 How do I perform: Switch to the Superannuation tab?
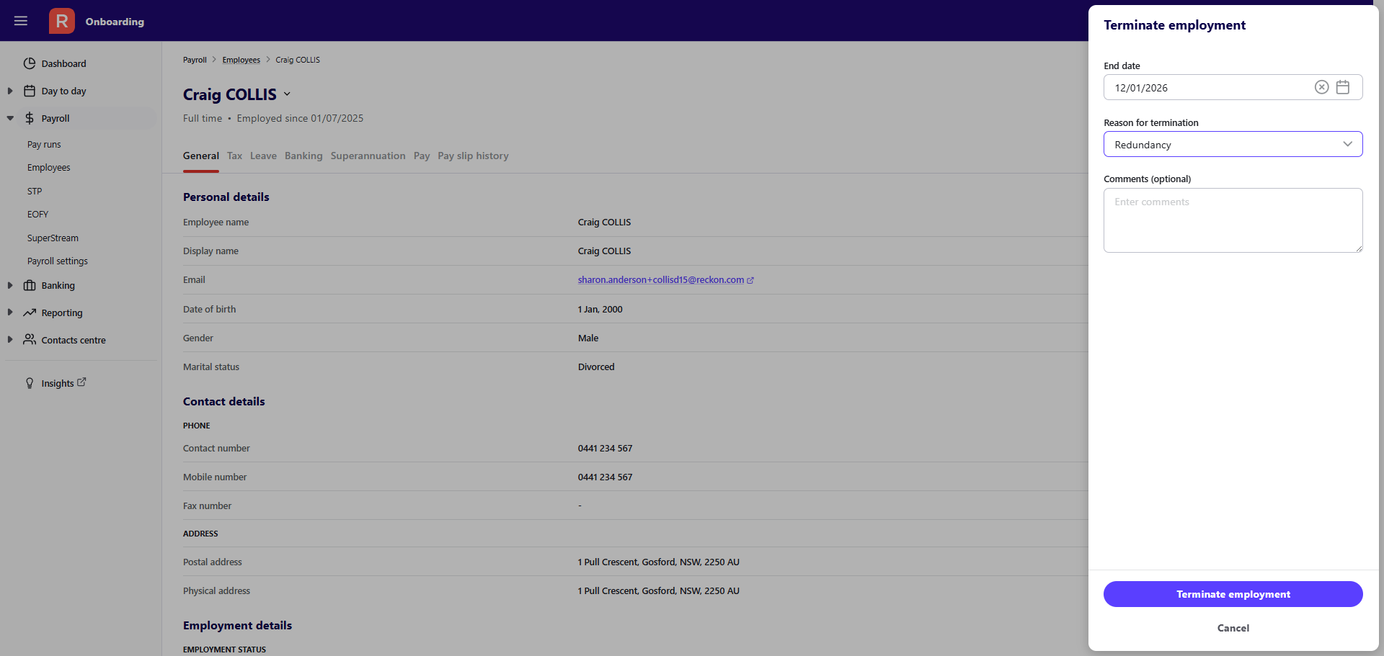click(x=368, y=156)
